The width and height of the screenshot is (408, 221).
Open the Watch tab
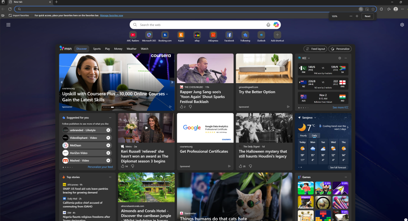145,49
